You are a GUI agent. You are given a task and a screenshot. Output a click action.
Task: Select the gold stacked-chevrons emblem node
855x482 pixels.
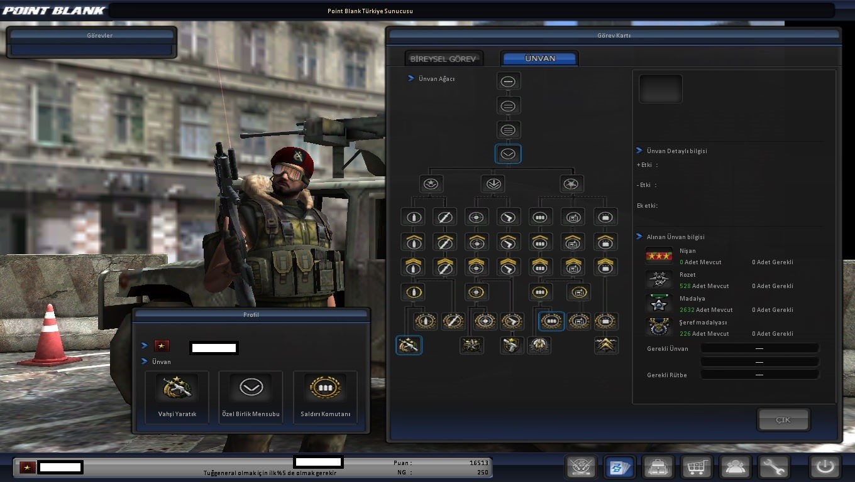[x=607, y=345]
